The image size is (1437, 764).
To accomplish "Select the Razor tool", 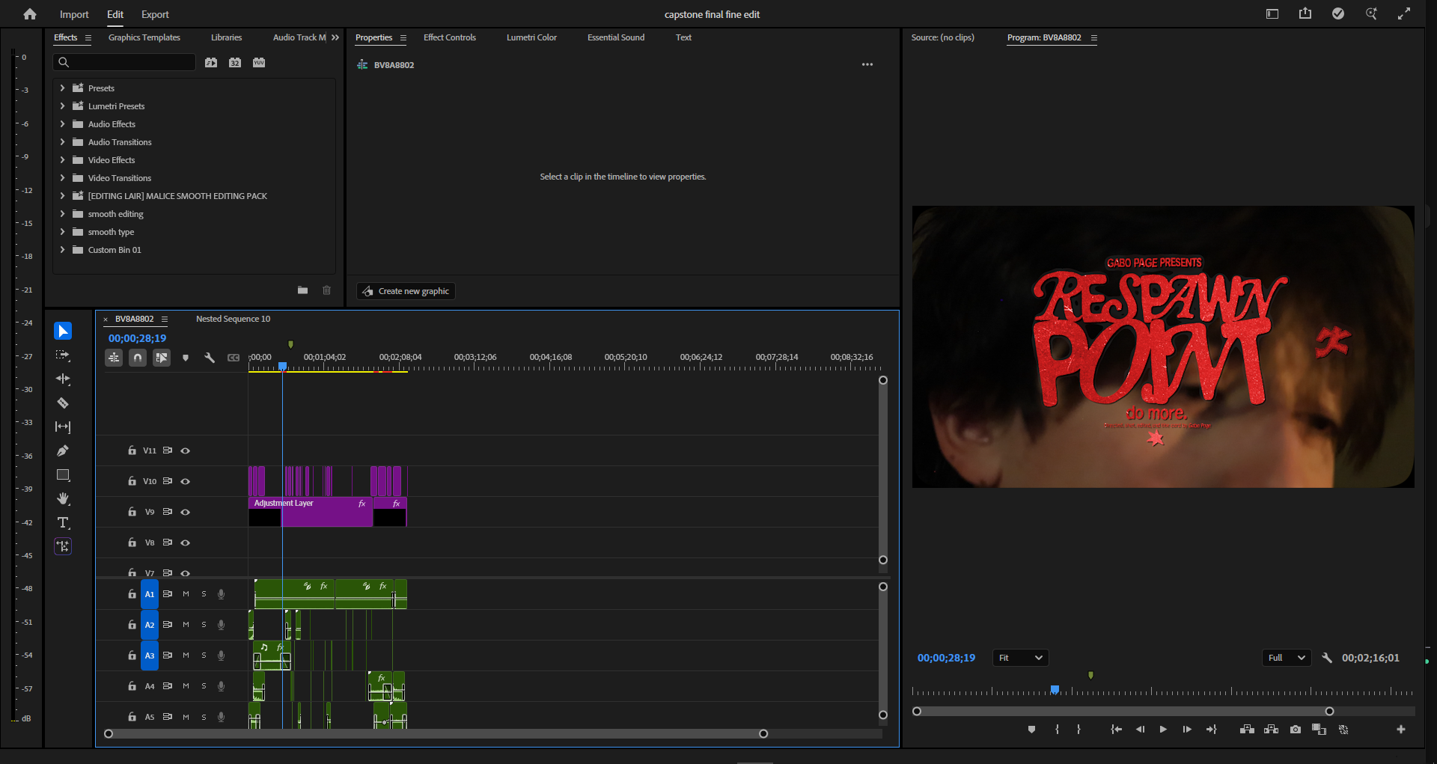I will (63, 403).
